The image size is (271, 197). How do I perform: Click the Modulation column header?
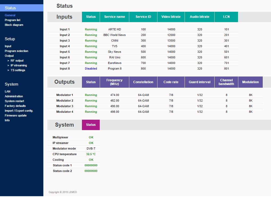pyautogui.click(x=251, y=82)
